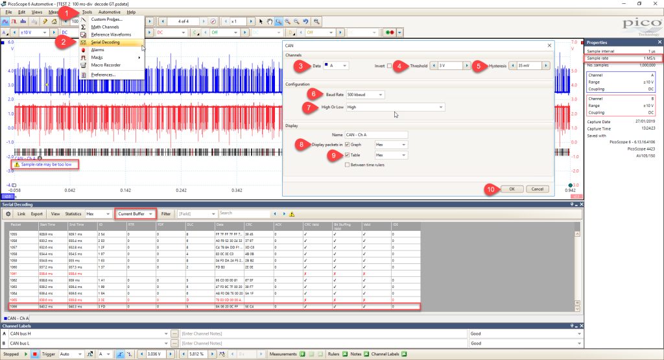Open the Views menu
The width and height of the screenshot is (664, 360).
pos(37,12)
